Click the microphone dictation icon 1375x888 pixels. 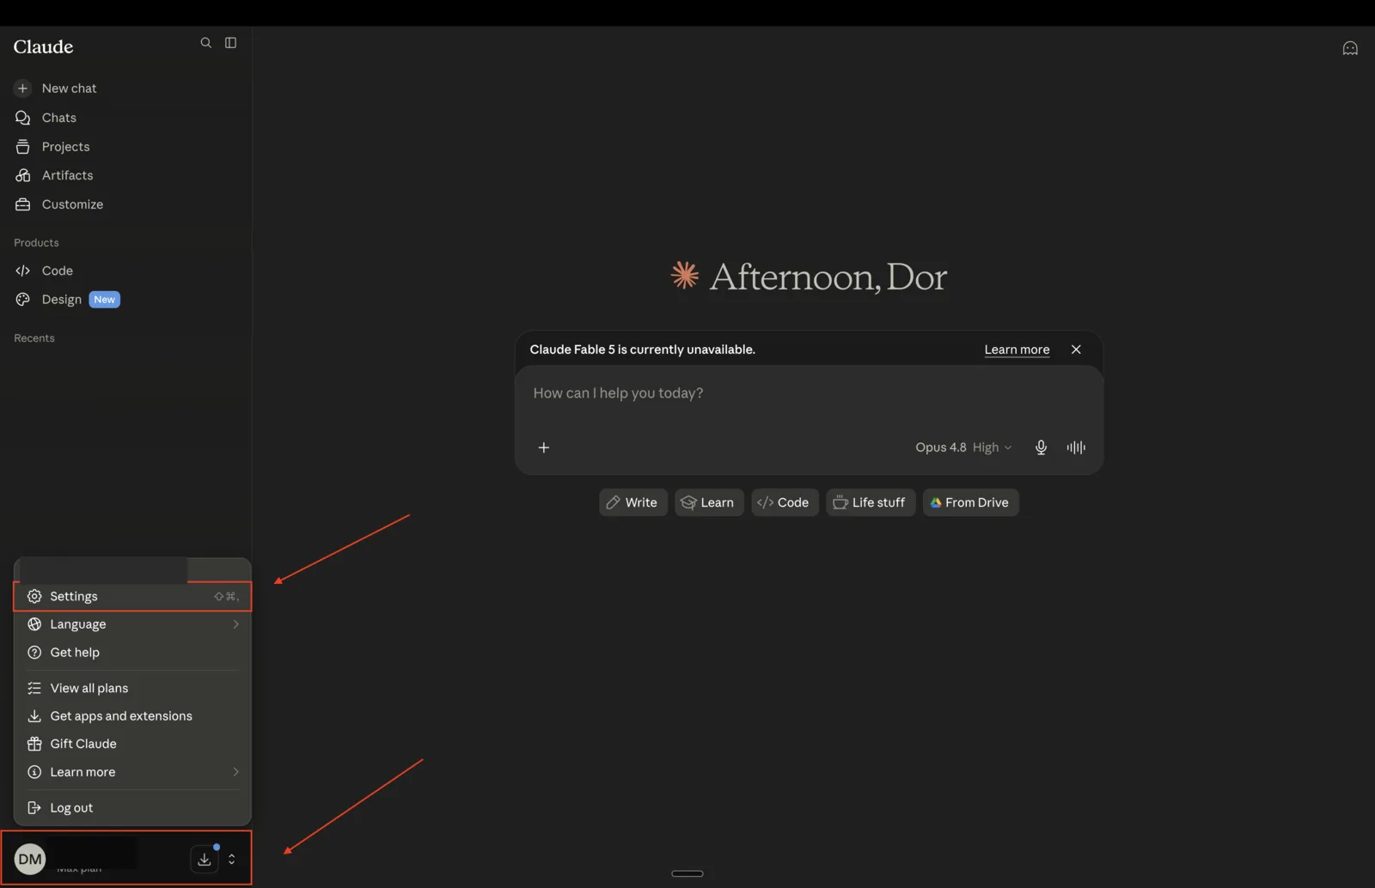coord(1041,447)
